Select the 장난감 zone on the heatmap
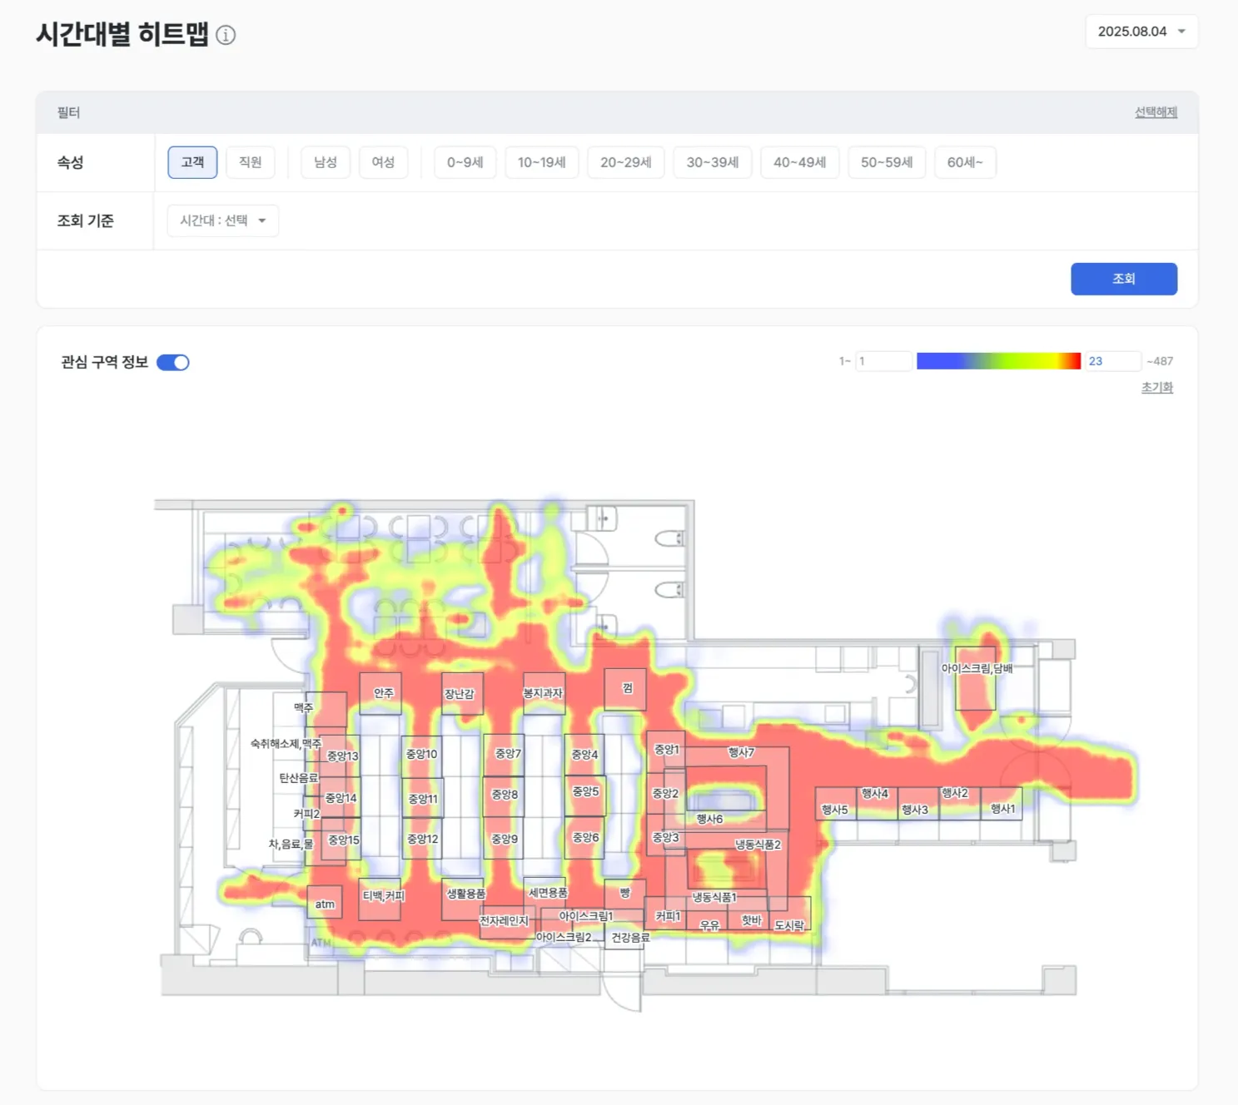The height and width of the screenshot is (1105, 1238). coord(463,694)
